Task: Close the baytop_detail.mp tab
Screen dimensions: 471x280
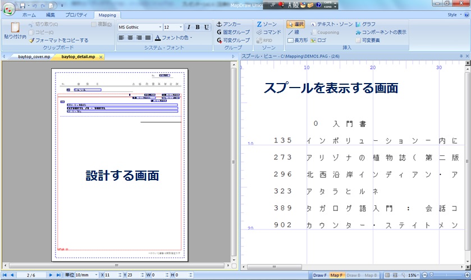Action: point(101,57)
